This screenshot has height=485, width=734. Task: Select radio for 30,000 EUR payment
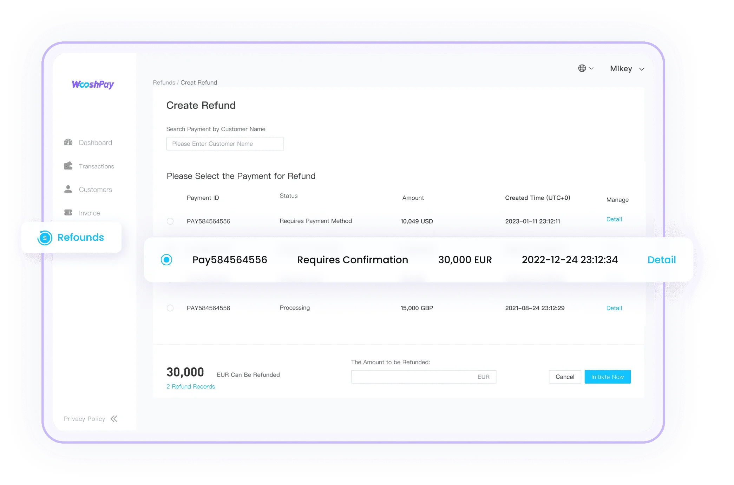point(166,260)
